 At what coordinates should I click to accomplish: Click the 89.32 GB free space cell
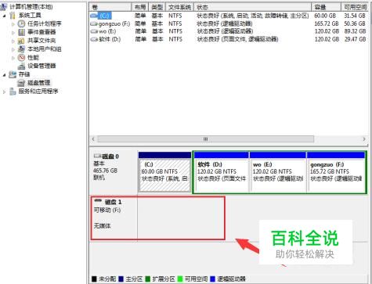point(355,31)
